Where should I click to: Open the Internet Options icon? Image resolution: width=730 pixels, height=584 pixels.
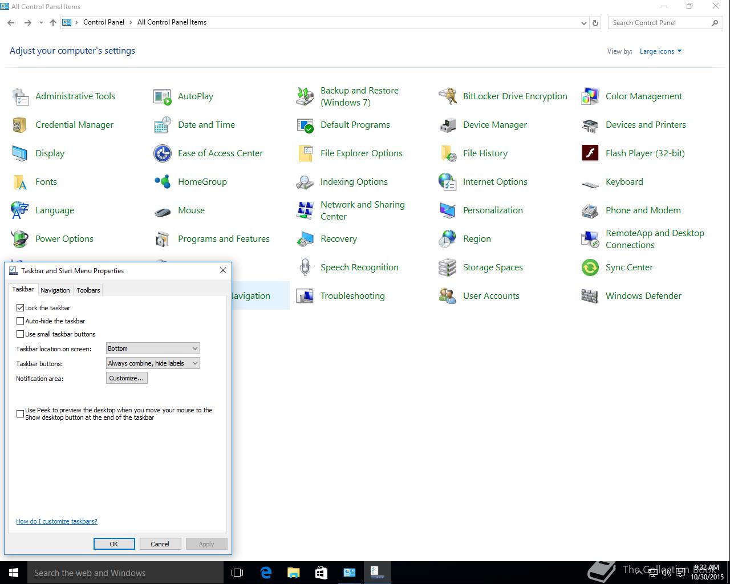448,182
